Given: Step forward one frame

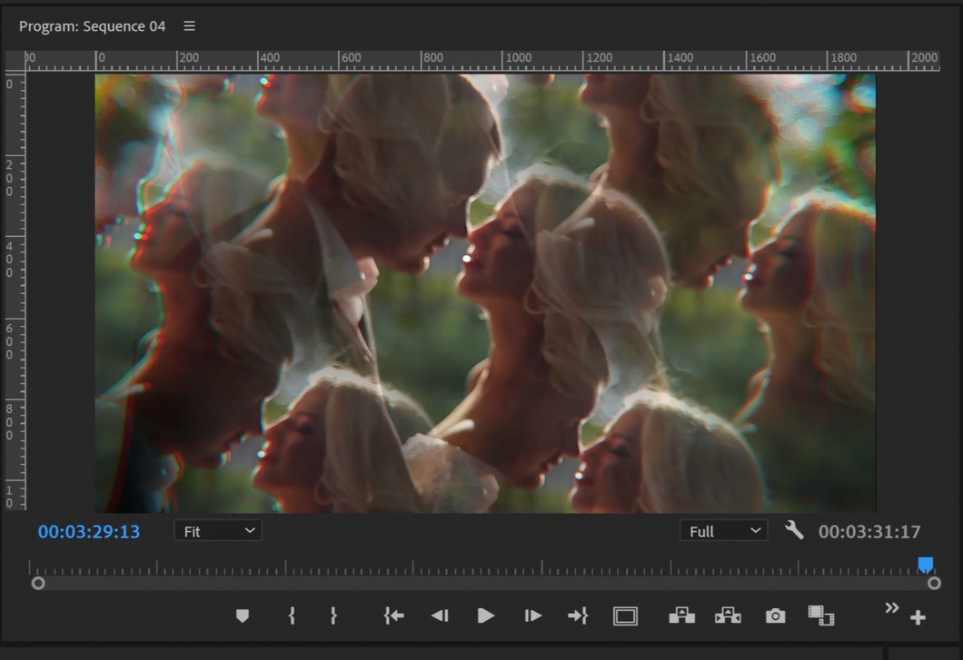Looking at the screenshot, I should pos(533,616).
